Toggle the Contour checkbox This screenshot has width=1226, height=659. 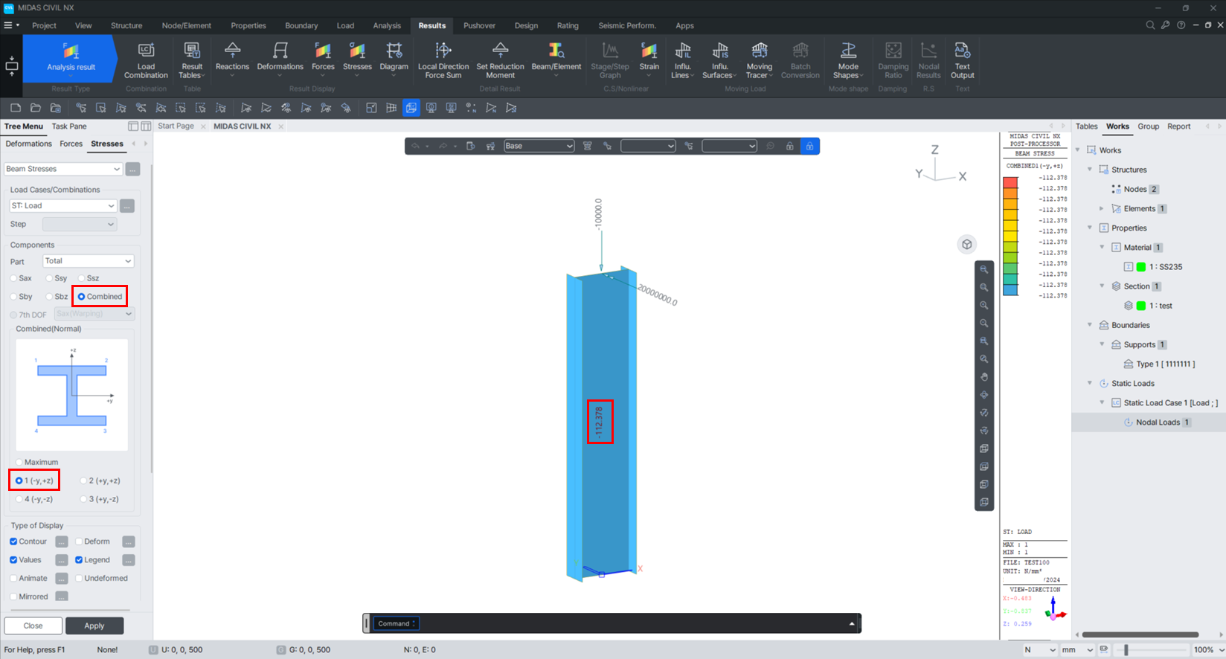pos(13,541)
